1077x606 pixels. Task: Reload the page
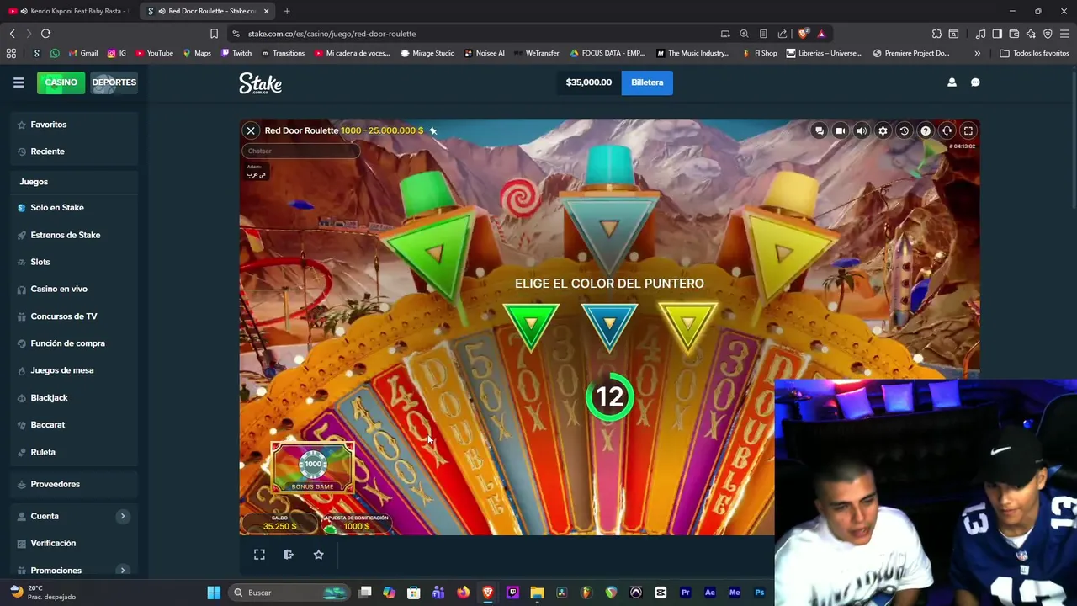(45, 34)
